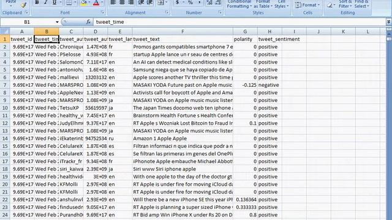Click the Increase Decimal icon
Screen dimensions: 392x220
coord(209,2)
